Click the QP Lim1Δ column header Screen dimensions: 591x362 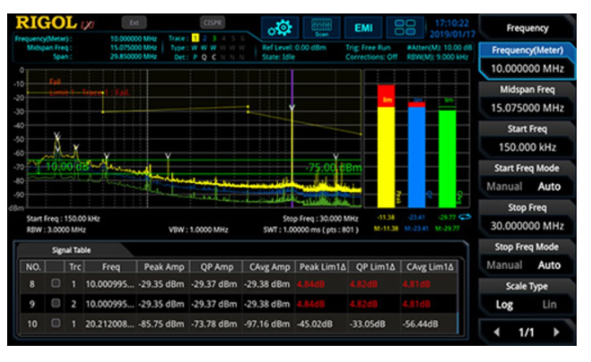[x=375, y=267]
